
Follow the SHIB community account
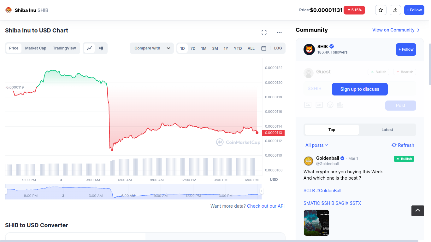click(406, 49)
